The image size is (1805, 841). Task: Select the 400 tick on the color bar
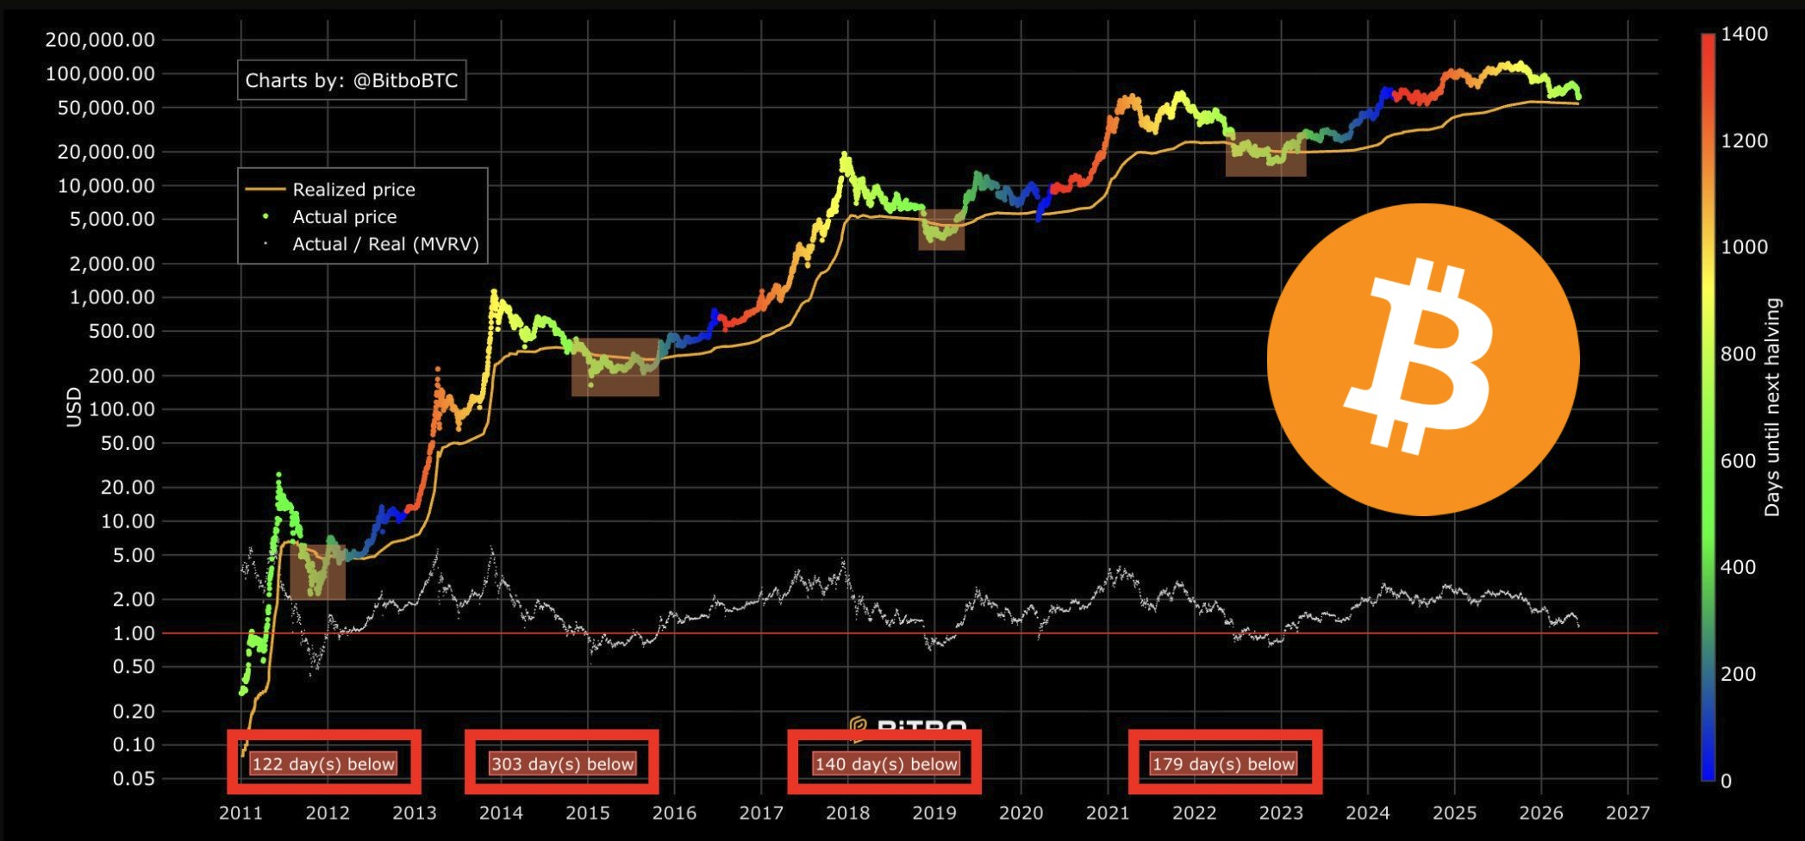click(1739, 568)
